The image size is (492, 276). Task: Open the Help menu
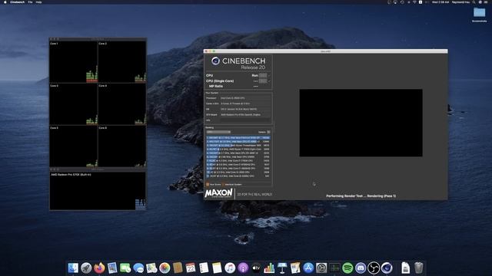click(x=38, y=2)
